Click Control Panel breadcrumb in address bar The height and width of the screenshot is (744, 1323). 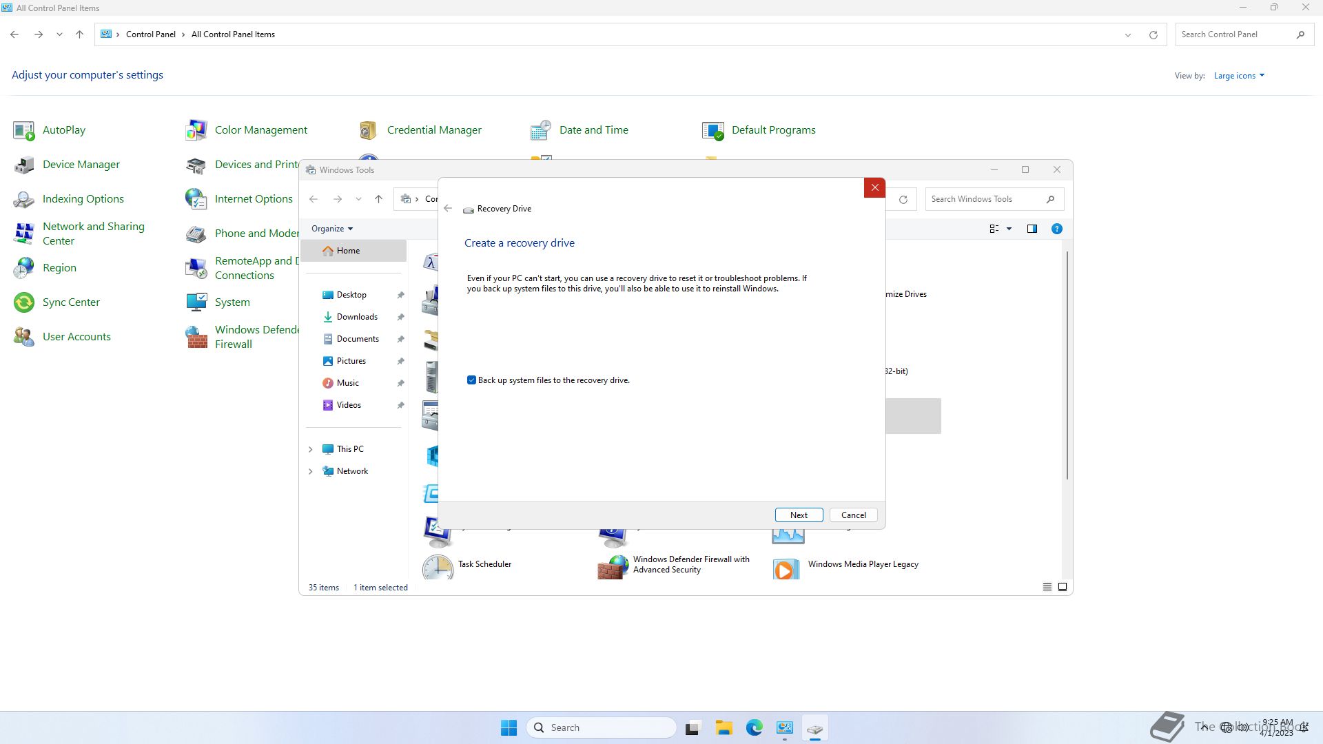point(150,34)
